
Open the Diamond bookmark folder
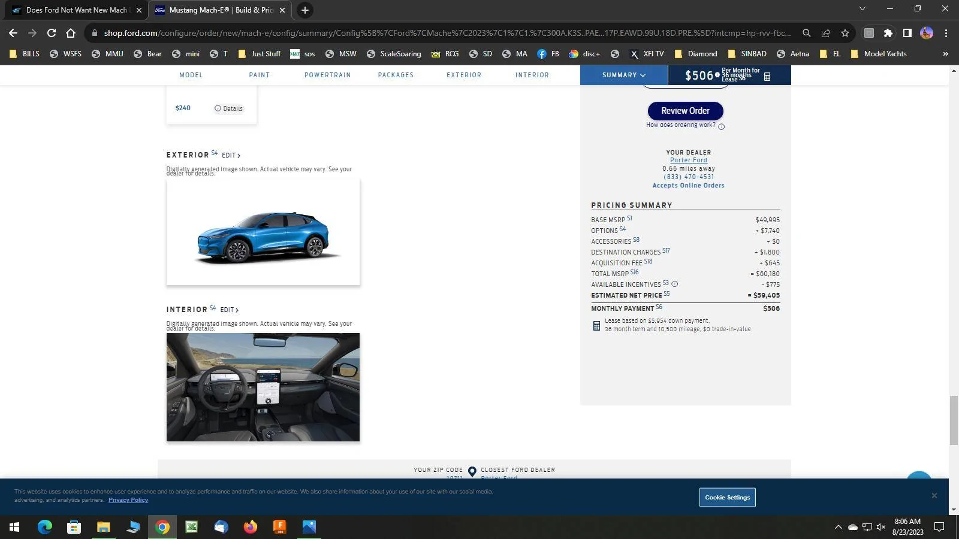pos(696,54)
